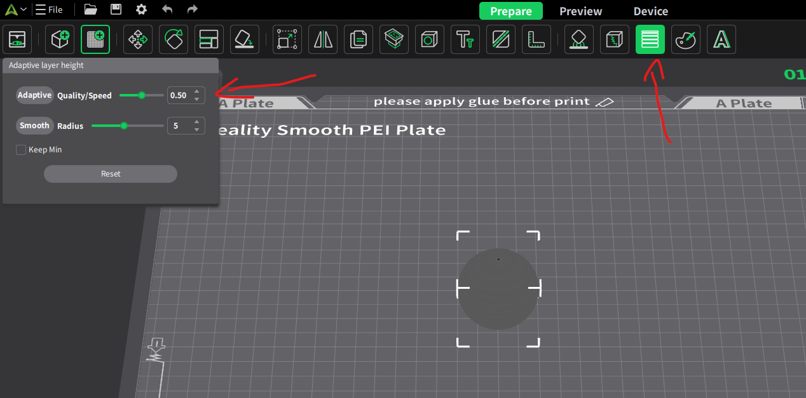
Task: Select the lay on face tool
Action: [245, 39]
